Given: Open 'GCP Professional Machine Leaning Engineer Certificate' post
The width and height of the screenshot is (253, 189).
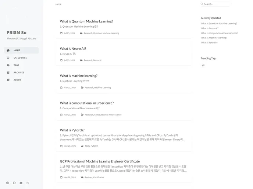Looking at the screenshot, I should tap(100, 161).
